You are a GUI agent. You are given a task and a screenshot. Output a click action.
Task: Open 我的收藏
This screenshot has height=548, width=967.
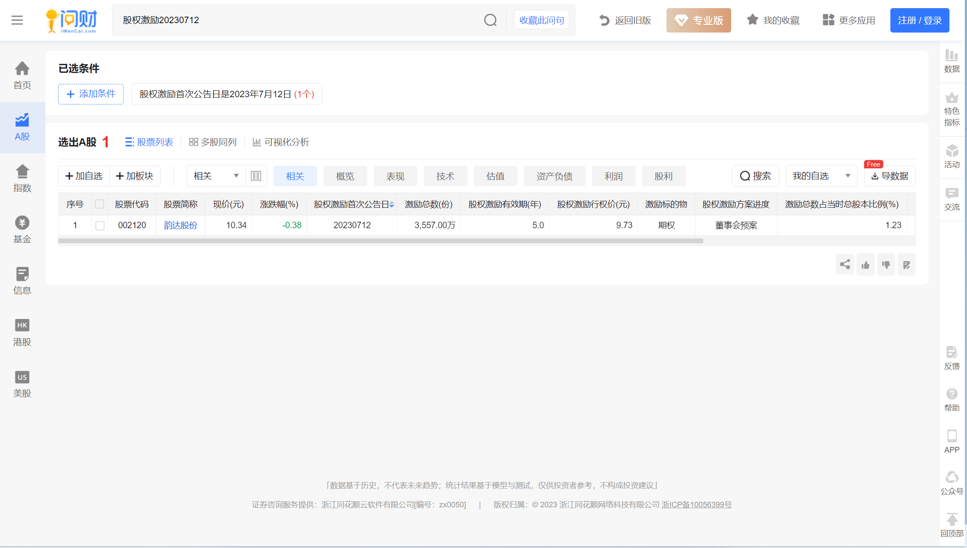tap(773, 20)
